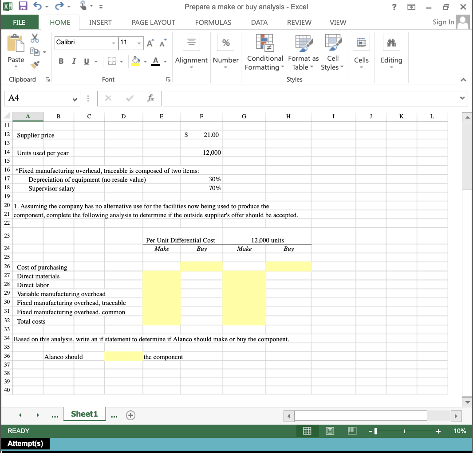This screenshot has height=453, width=473.
Task: Click the Sign In link
Action: 443,22
